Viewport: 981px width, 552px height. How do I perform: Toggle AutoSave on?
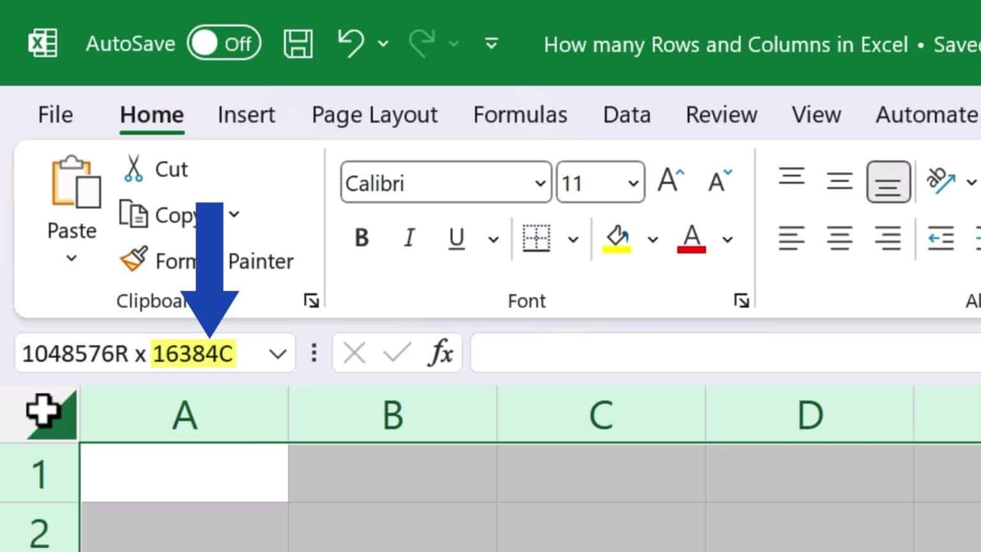(x=224, y=43)
